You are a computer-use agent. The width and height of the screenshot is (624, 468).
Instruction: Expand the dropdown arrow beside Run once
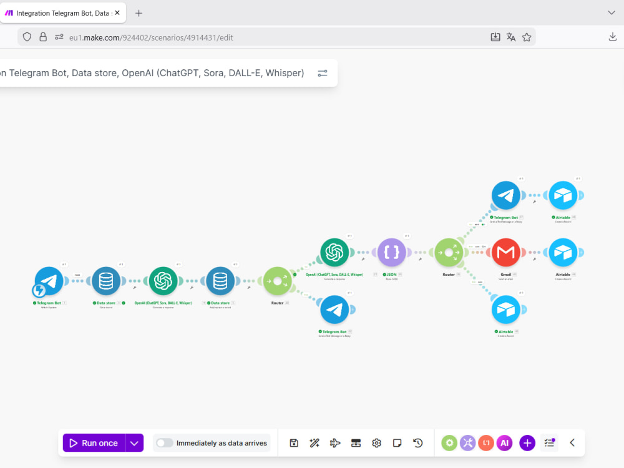[135, 443]
